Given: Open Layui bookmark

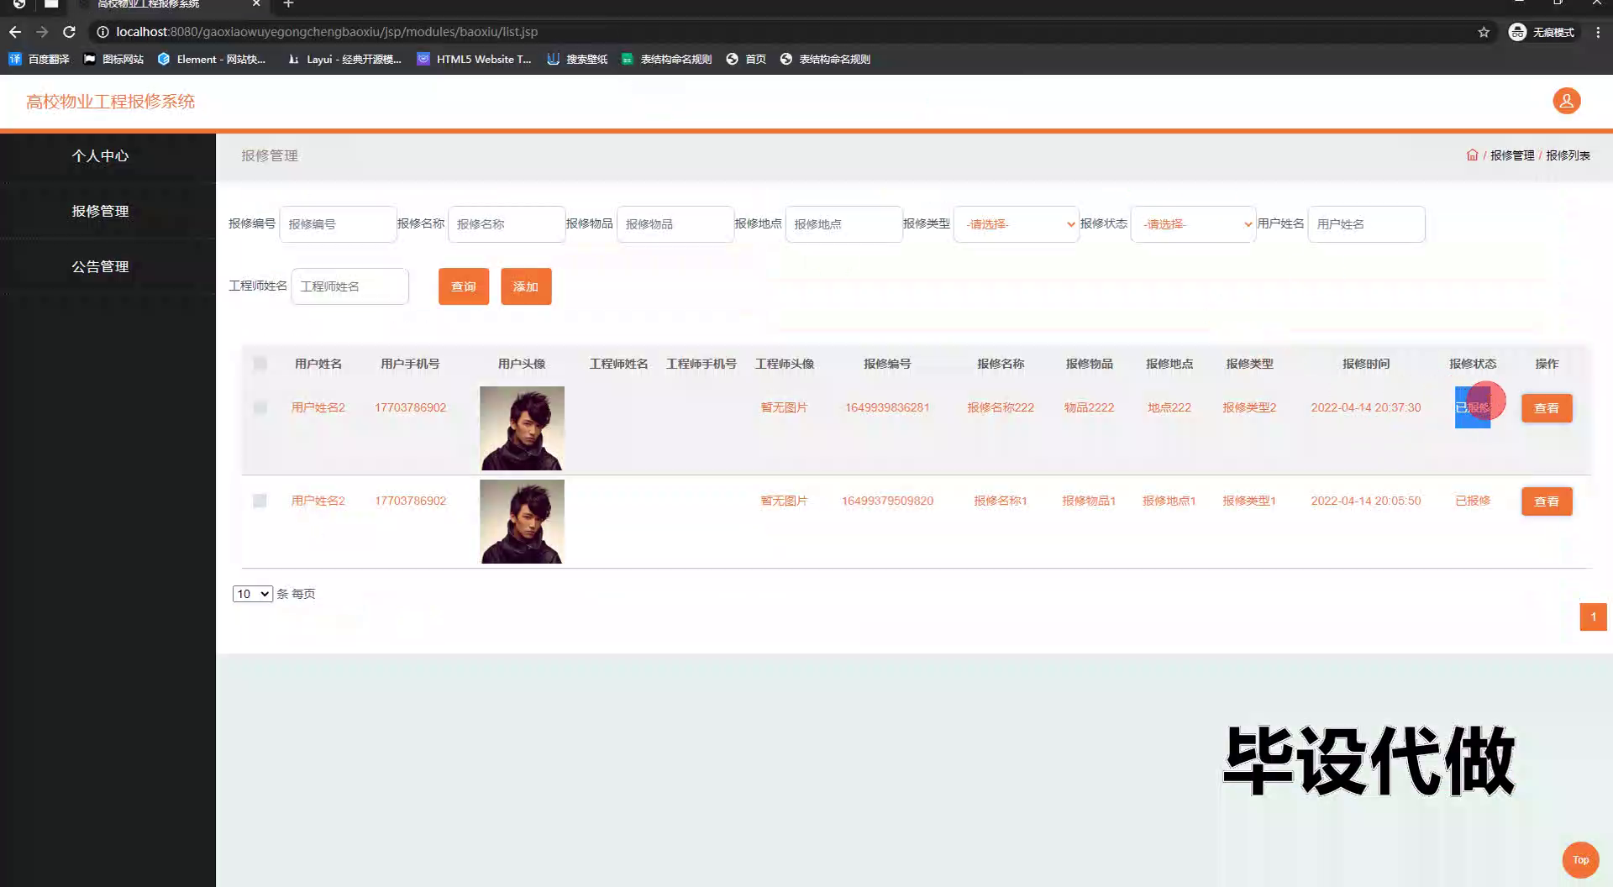Looking at the screenshot, I should (344, 59).
